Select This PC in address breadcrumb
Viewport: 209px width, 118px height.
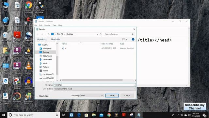(x=60, y=34)
